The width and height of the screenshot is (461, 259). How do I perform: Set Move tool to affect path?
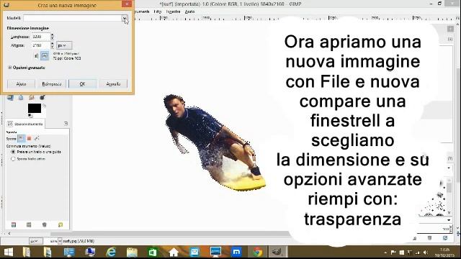(x=37, y=138)
